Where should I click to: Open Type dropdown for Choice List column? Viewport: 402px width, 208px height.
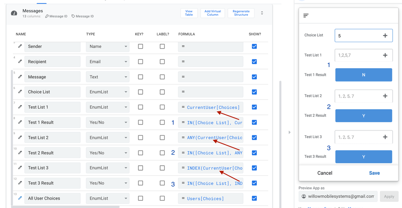pos(108,92)
